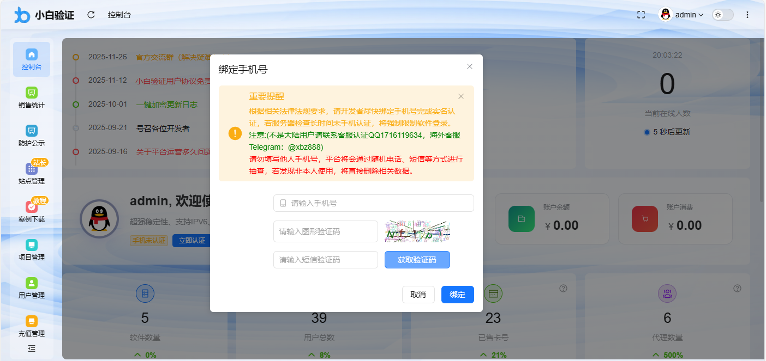Click the page refresh icon in the header
The image size is (766, 361).
click(91, 15)
